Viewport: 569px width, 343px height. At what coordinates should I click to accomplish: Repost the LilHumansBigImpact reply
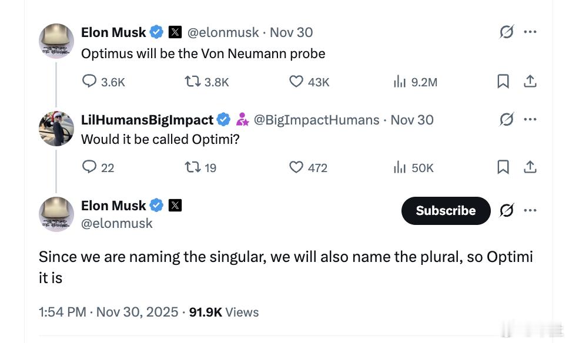pos(193,167)
